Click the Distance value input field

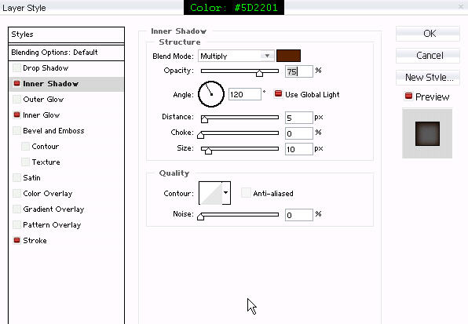[x=298, y=118]
